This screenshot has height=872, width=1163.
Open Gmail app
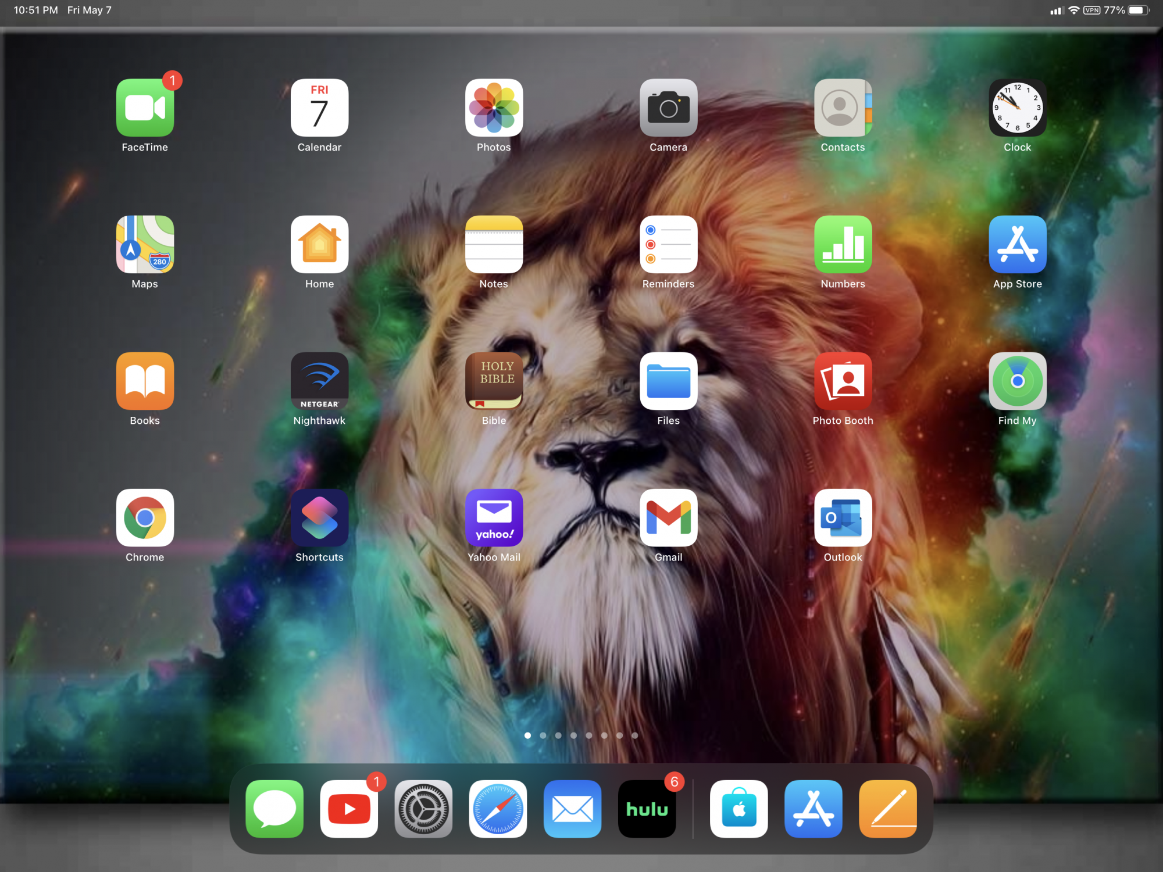coord(668,518)
